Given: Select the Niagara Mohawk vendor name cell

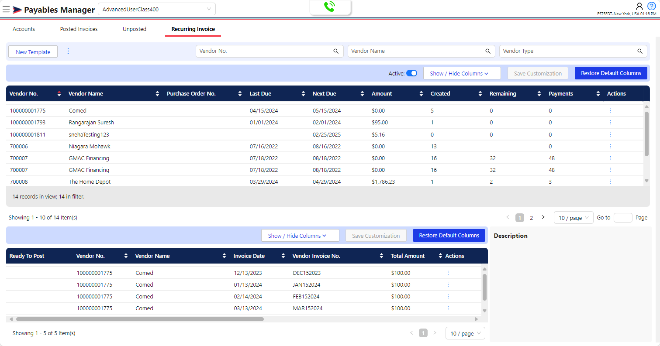Looking at the screenshot, I should pos(89,146).
